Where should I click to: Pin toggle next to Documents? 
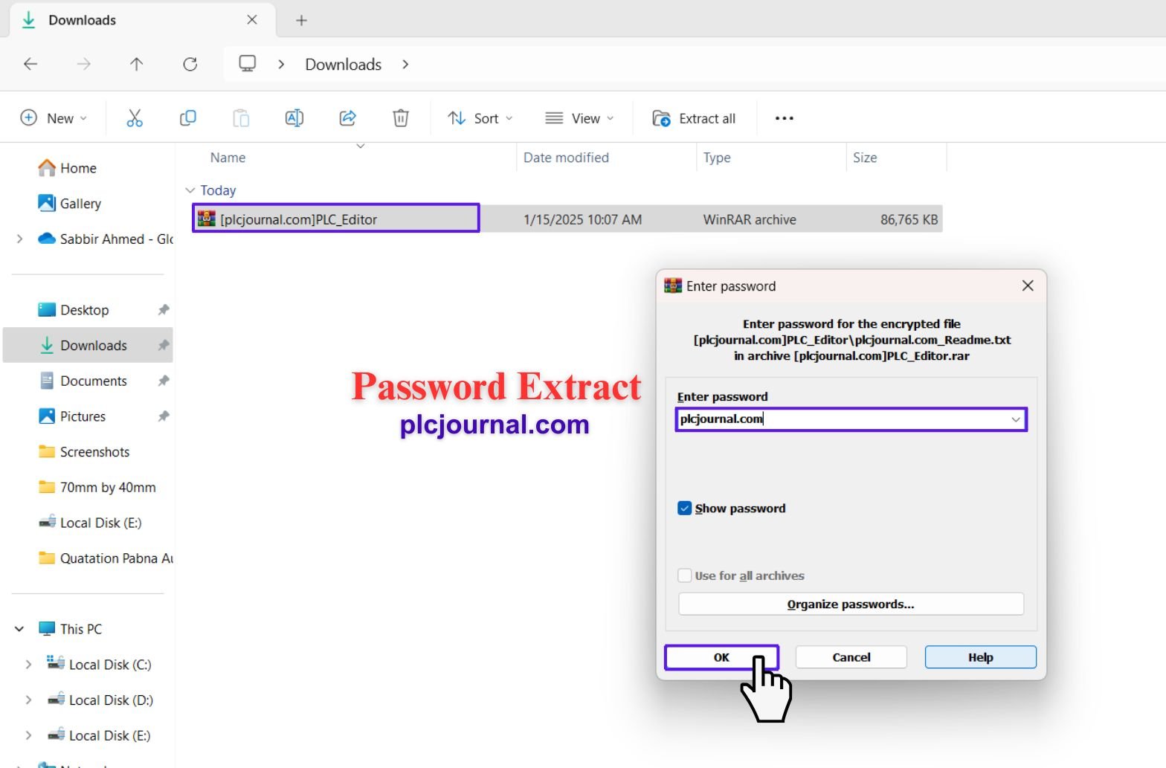tap(164, 381)
